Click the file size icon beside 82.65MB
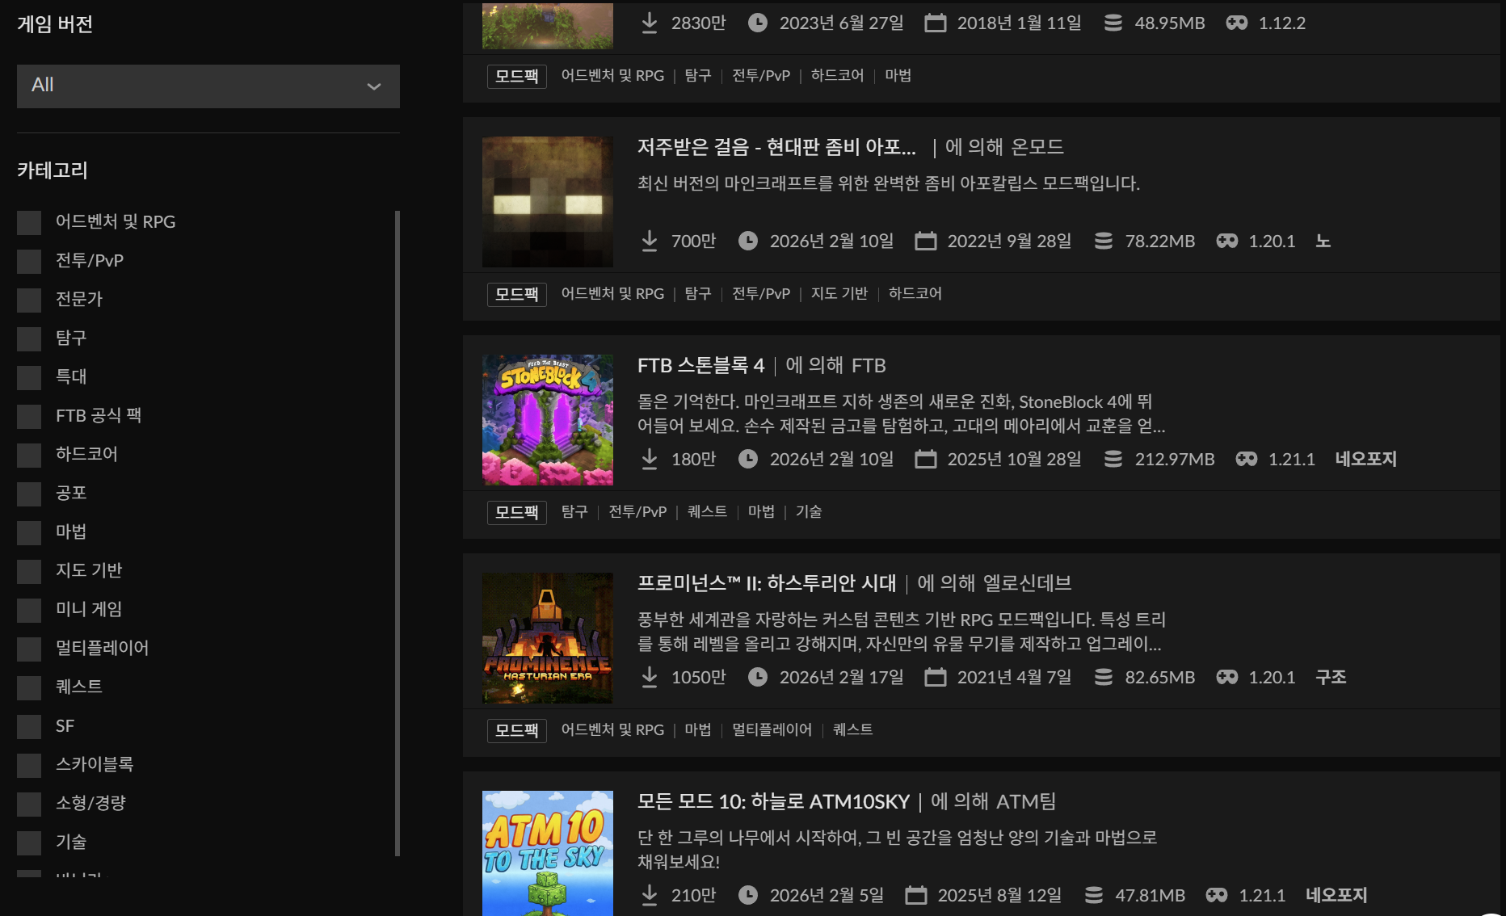 1104,678
